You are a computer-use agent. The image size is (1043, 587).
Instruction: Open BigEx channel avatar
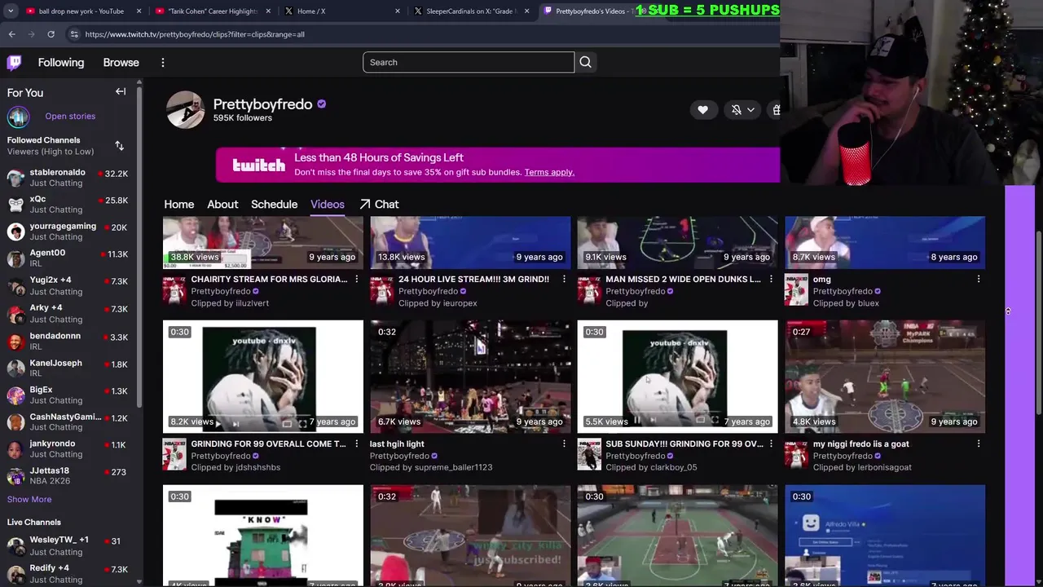point(15,395)
